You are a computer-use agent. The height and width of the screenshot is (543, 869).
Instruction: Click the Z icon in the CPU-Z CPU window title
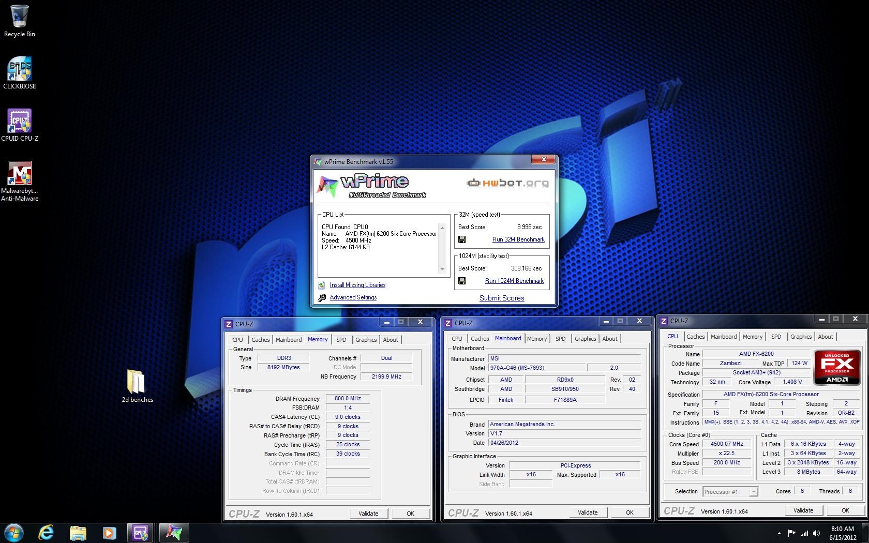point(664,321)
